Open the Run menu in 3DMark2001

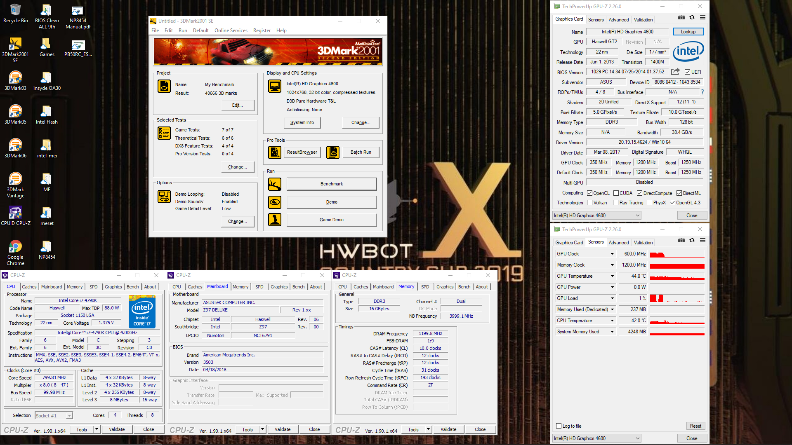(183, 30)
